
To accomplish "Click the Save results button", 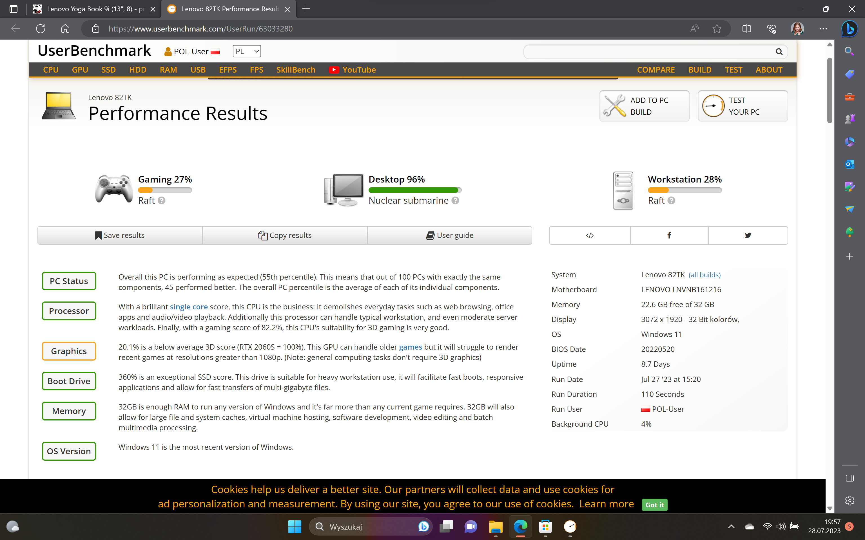I will coord(120,235).
